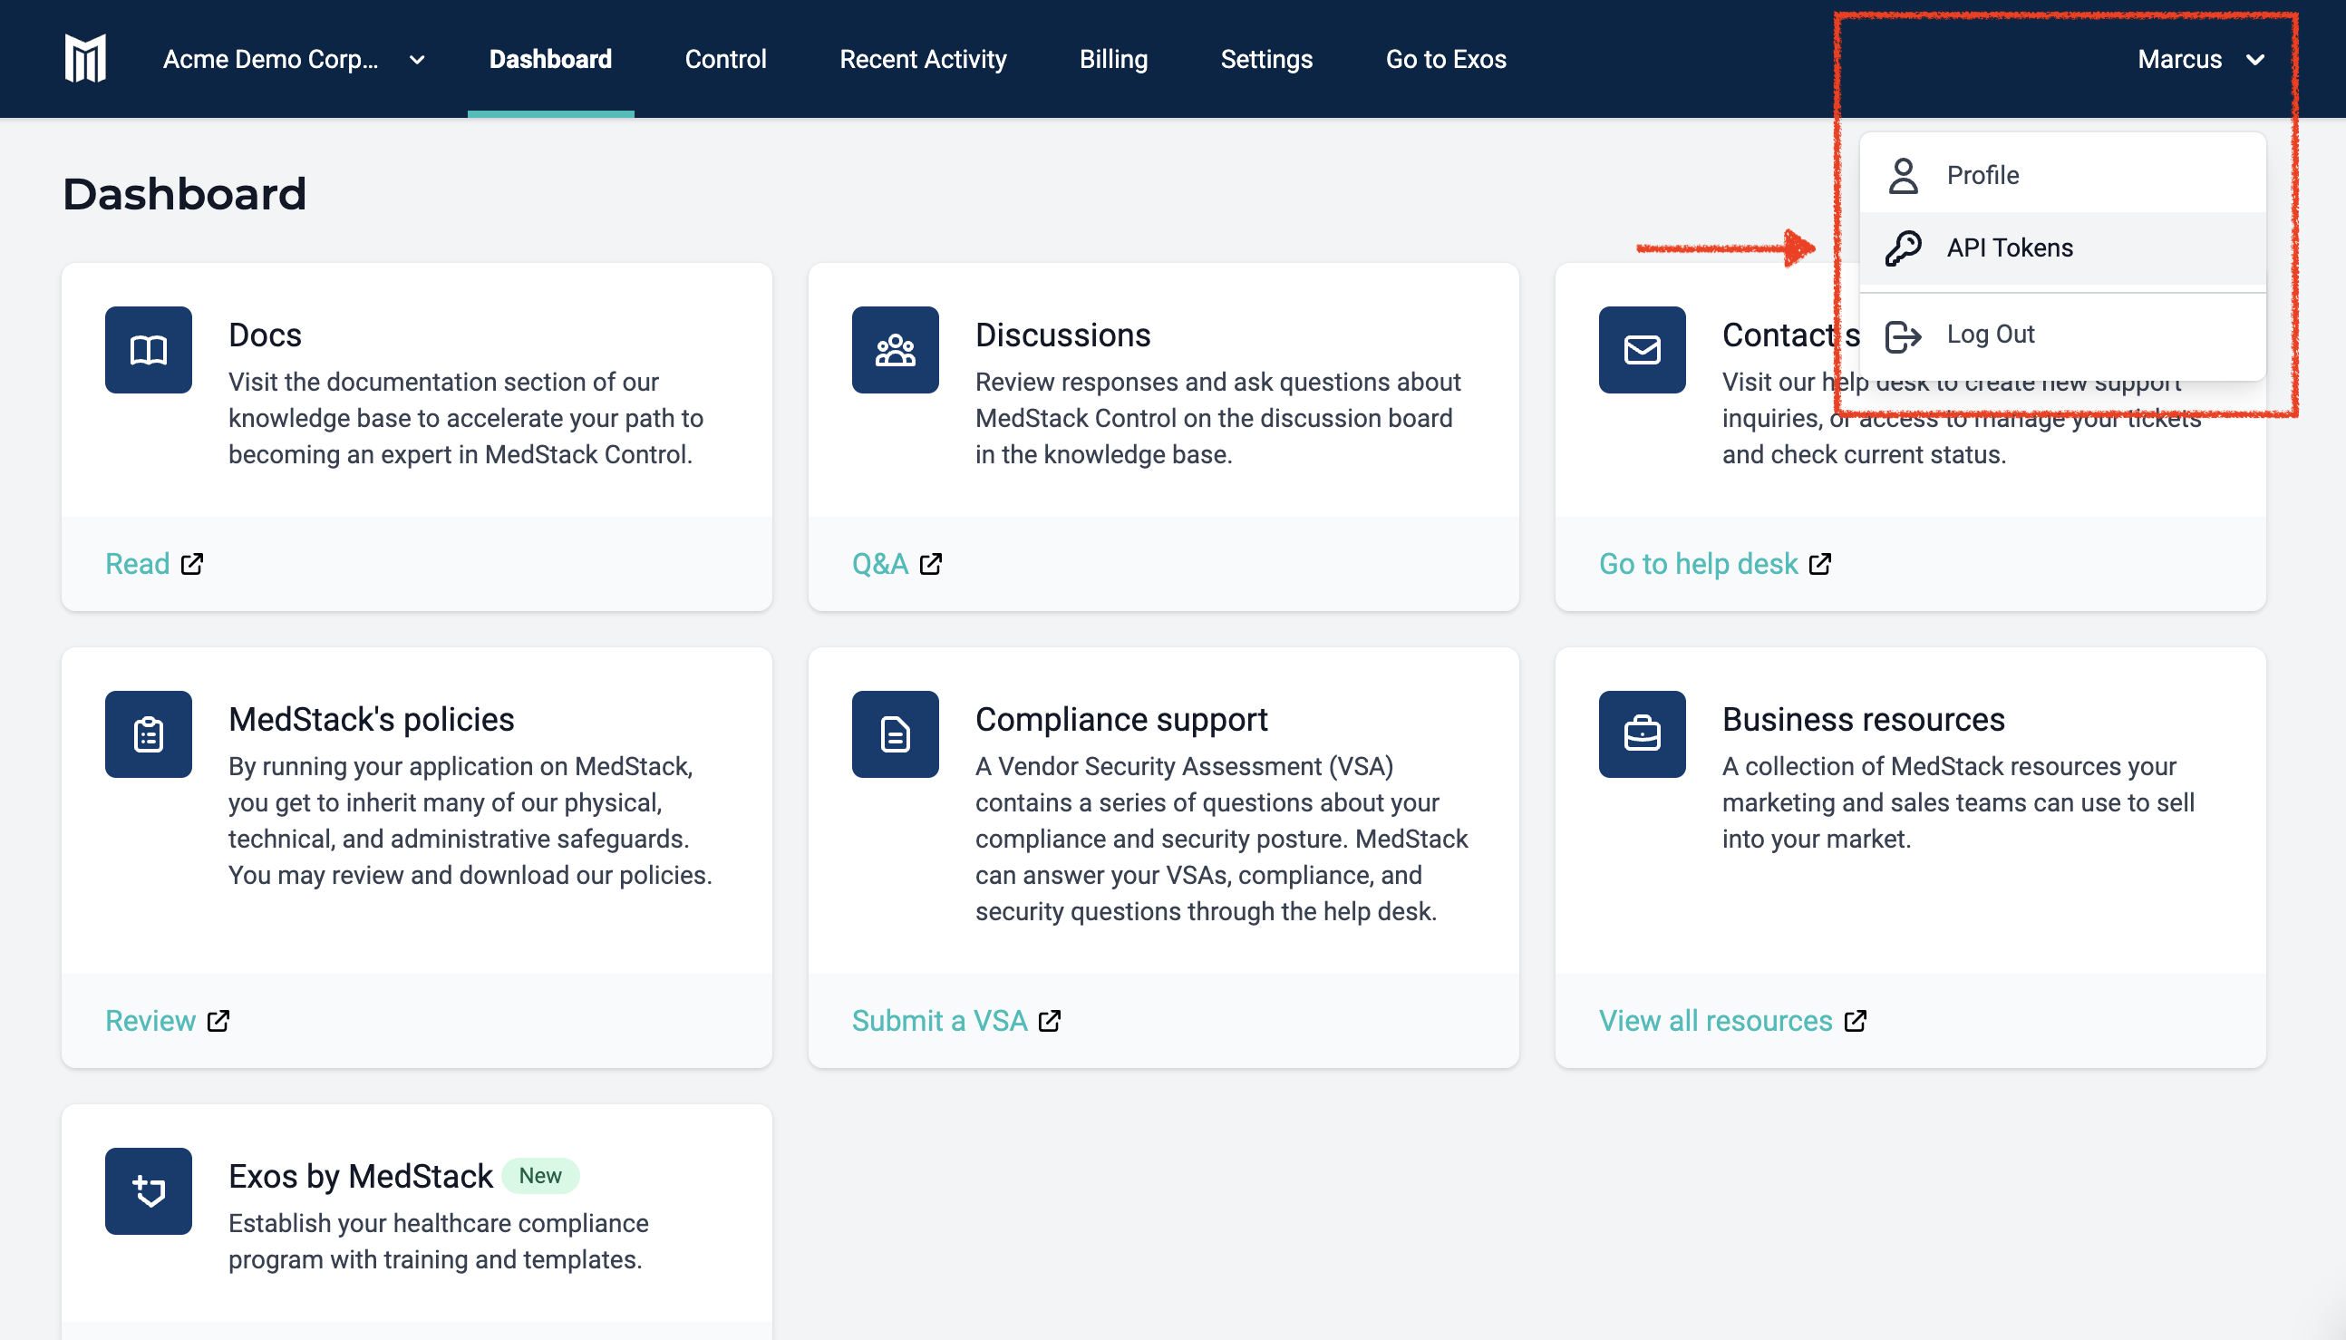Click the Dashboard page heading
The image size is (2346, 1340).
click(x=184, y=194)
